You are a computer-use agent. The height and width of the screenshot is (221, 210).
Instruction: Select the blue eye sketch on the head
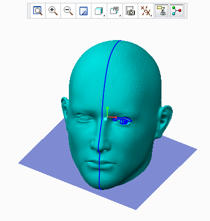click(123, 121)
